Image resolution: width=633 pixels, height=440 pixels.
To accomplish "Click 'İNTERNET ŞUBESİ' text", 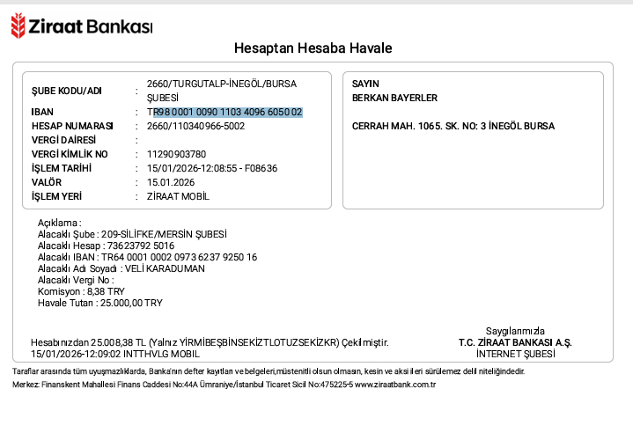I will pyautogui.click(x=516, y=354).
